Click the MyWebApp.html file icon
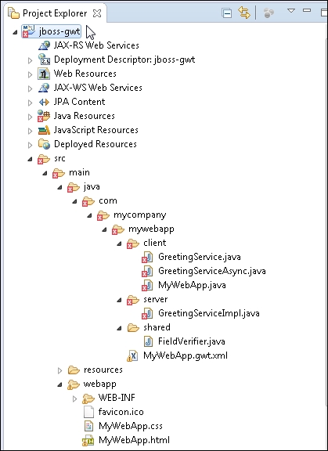The height and width of the screenshot is (451, 328). point(88,440)
